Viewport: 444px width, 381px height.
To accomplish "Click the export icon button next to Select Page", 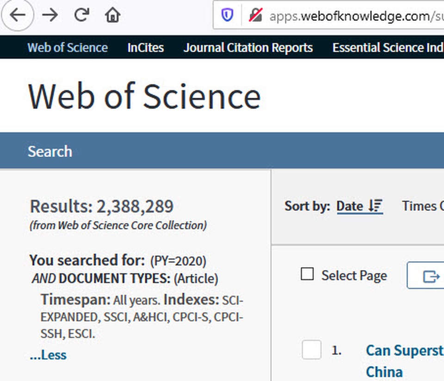I will 425,276.
